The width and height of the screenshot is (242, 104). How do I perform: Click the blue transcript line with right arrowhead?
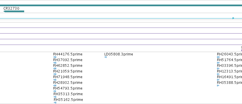click(x=121, y=18)
